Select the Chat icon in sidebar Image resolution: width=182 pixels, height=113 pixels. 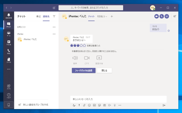(9, 25)
